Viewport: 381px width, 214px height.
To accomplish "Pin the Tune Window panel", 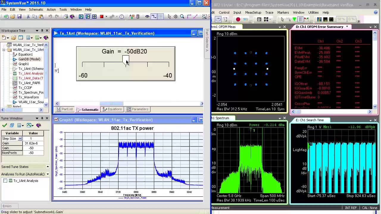I will (x=42, y=118).
